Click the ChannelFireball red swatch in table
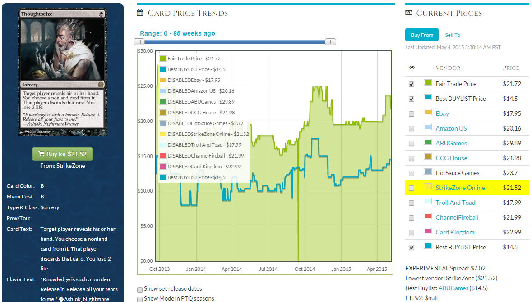532x302 pixels. [x=427, y=216]
